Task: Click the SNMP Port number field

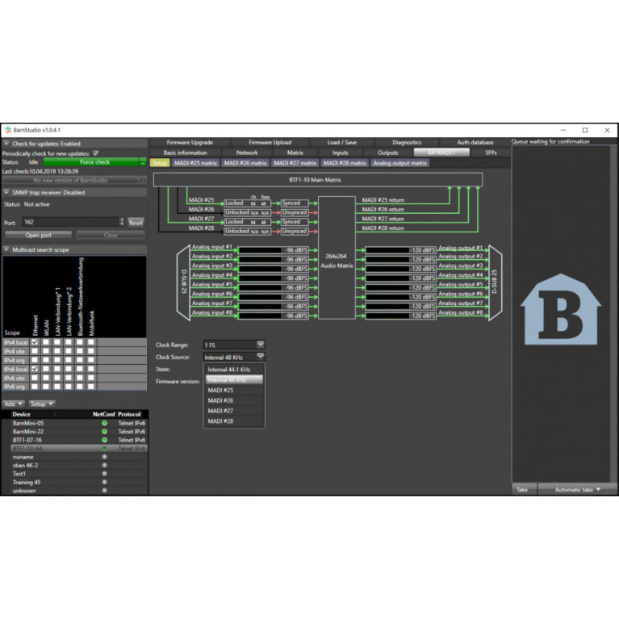Action: 71,222
